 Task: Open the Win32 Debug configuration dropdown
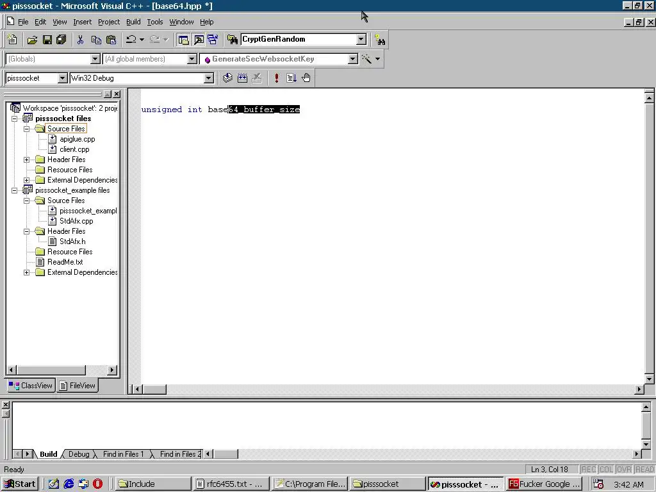[x=208, y=78]
